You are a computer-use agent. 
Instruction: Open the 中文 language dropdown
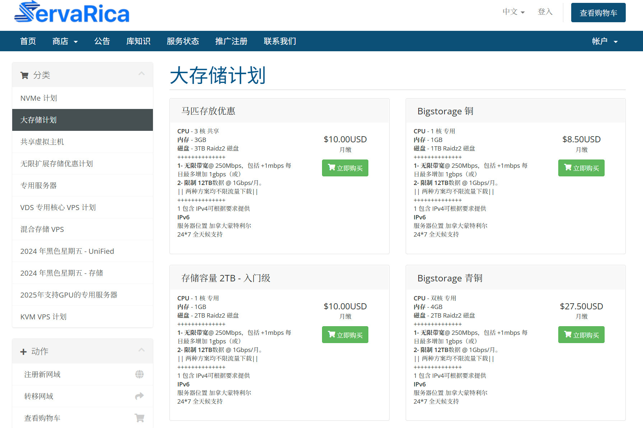click(513, 12)
